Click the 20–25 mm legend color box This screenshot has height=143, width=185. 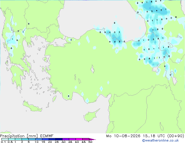(x=52, y=139)
